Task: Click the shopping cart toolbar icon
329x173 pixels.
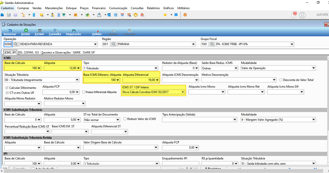Action: point(64,15)
